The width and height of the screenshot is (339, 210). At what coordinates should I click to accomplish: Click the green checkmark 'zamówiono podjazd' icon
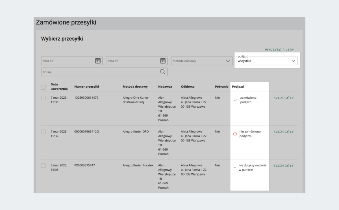[235, 100]
